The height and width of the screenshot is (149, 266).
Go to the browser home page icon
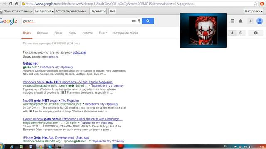[17, 4]
